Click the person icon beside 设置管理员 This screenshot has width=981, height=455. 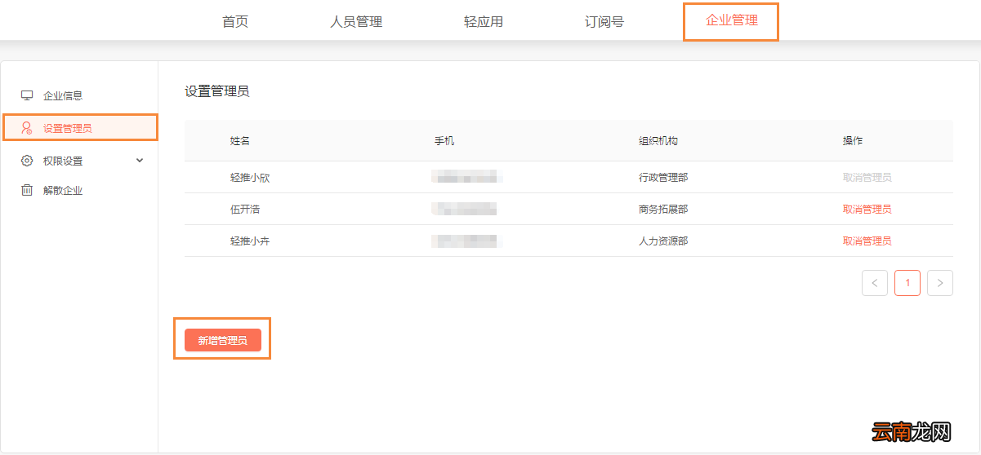click(27, 128)
